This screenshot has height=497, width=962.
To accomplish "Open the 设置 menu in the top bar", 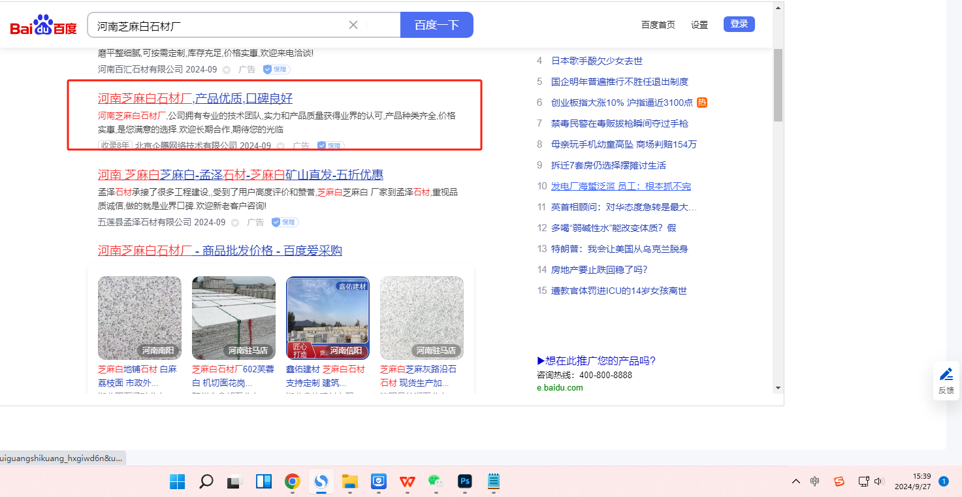I will point(699,25).
